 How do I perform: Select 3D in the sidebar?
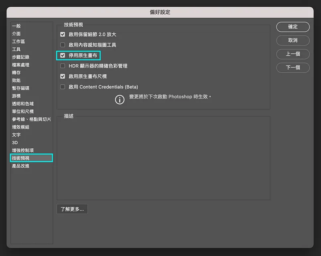(32, 143)
